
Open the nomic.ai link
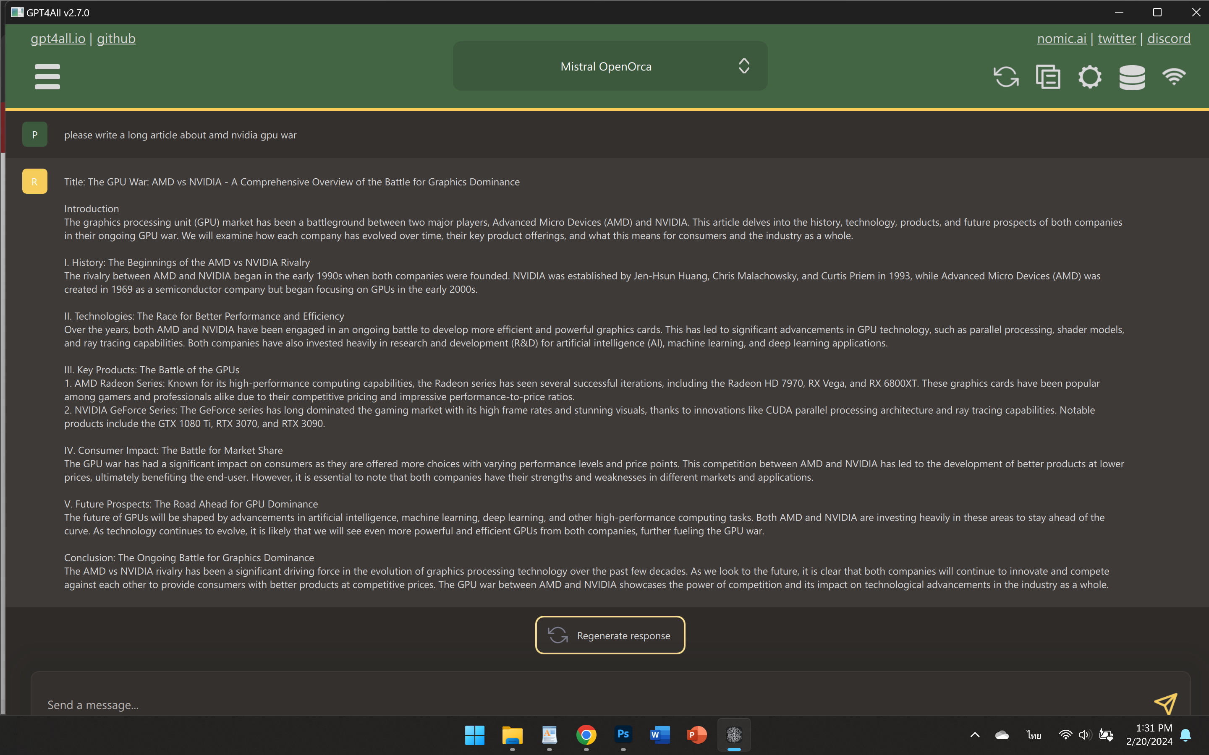pyautogui.click(x=1062, y=39)
